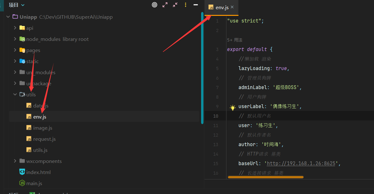Click the 'true' value on line 5

pyautogui.click(x=281, y=68)
